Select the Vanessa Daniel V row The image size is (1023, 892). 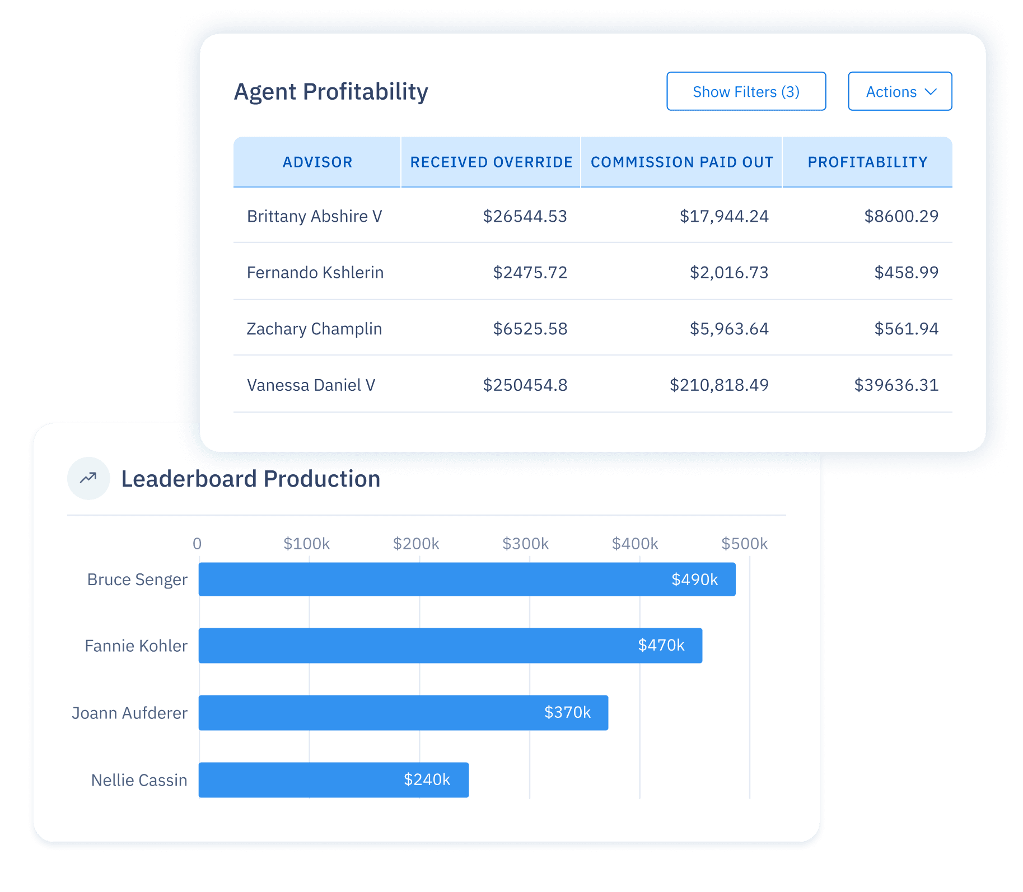point(310,385)
